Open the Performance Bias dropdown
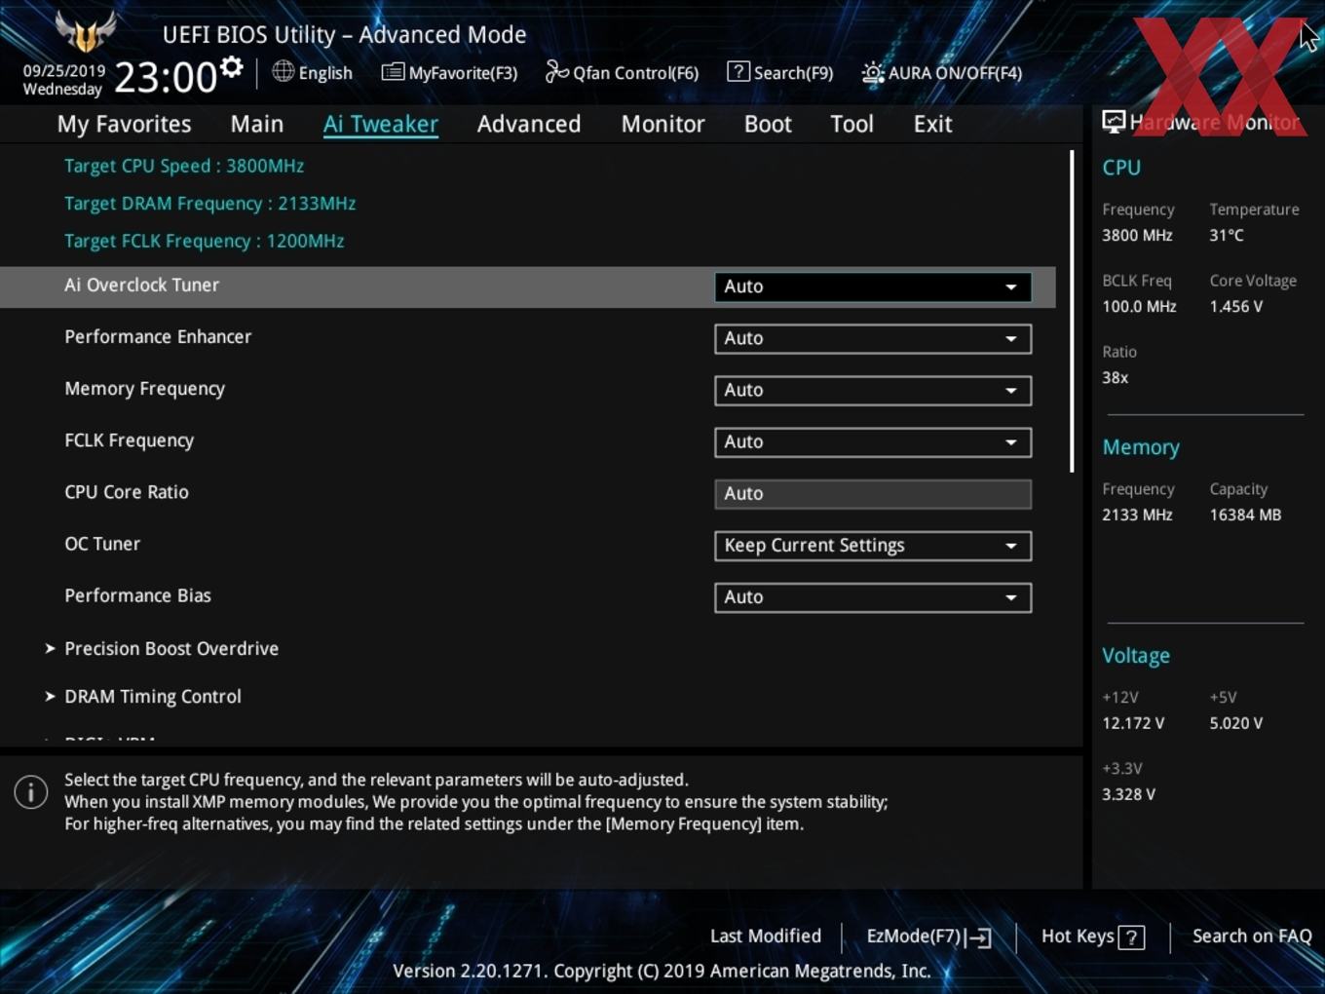 coord(873,597)
